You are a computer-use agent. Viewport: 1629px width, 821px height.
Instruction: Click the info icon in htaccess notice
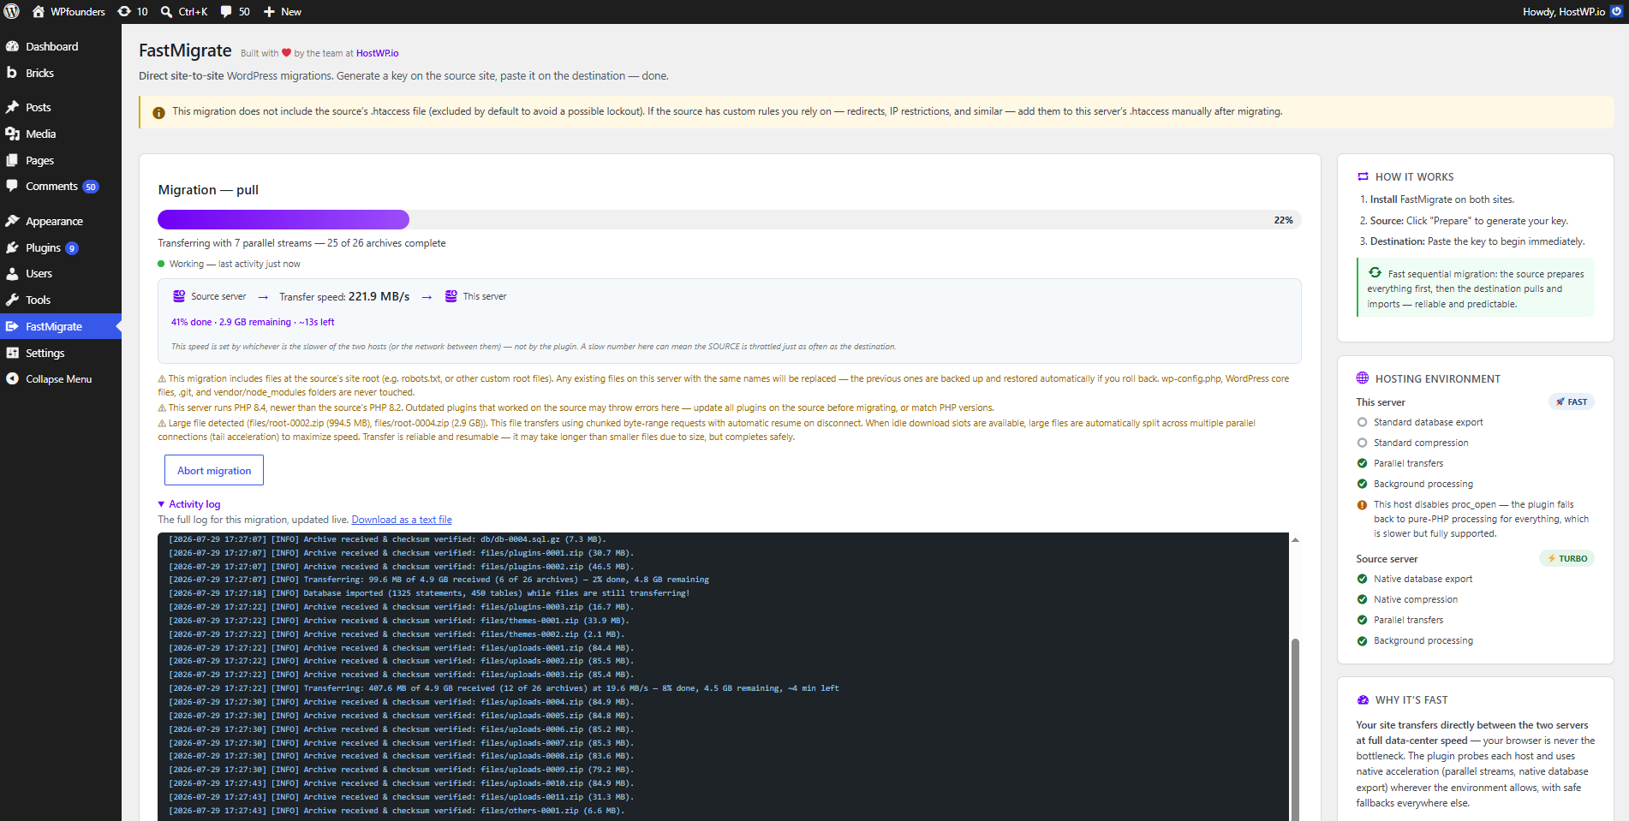pos(158,113)
